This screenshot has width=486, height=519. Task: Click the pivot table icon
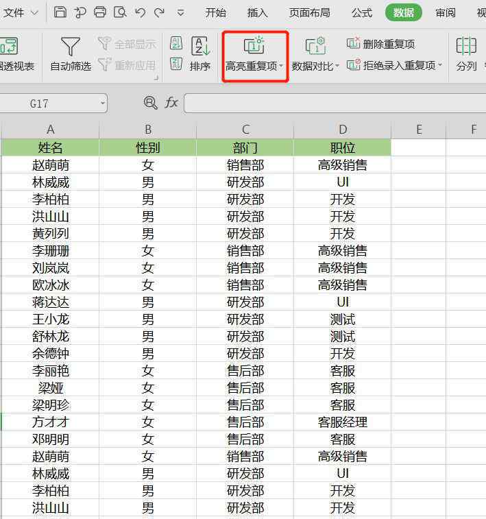point(9,46)
